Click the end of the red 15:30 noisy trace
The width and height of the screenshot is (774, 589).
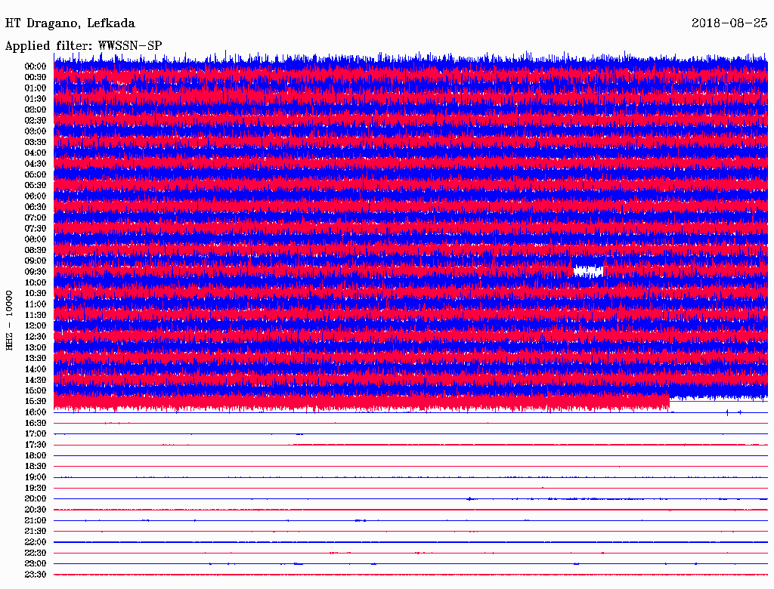[x=669, y=402]
